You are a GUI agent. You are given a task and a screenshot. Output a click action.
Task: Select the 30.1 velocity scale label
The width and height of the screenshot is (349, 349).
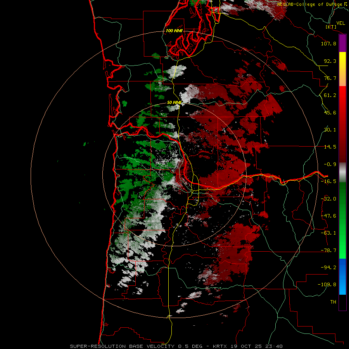(330, 130)
